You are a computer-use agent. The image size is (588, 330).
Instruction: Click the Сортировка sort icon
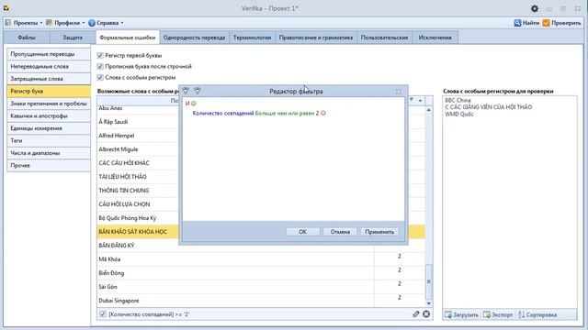(x=521, y=314)
